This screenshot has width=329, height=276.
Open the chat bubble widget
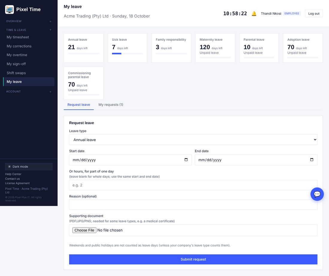point(317,194)
